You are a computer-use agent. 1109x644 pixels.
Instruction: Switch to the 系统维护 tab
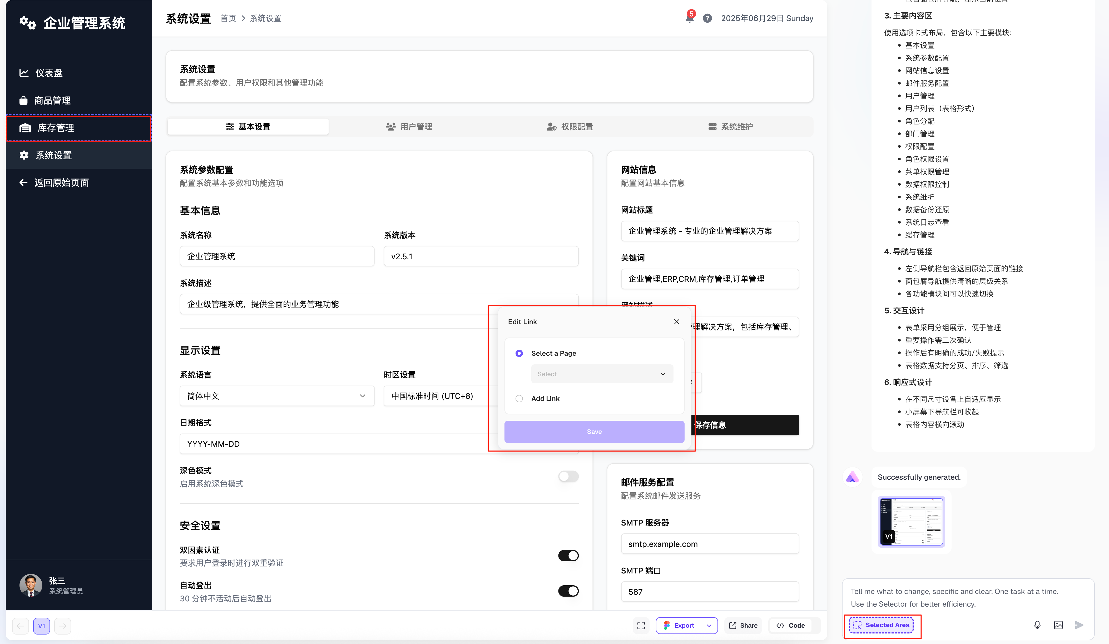click(x=731, y=127)
